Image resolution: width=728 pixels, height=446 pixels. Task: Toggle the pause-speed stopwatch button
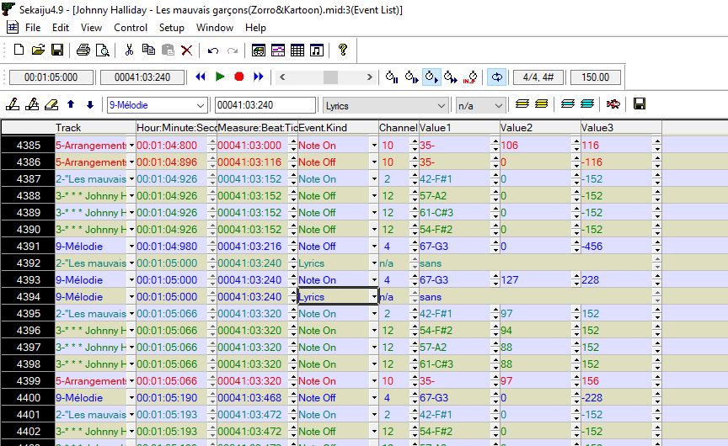pyautogui.click(x=392, y=77)
